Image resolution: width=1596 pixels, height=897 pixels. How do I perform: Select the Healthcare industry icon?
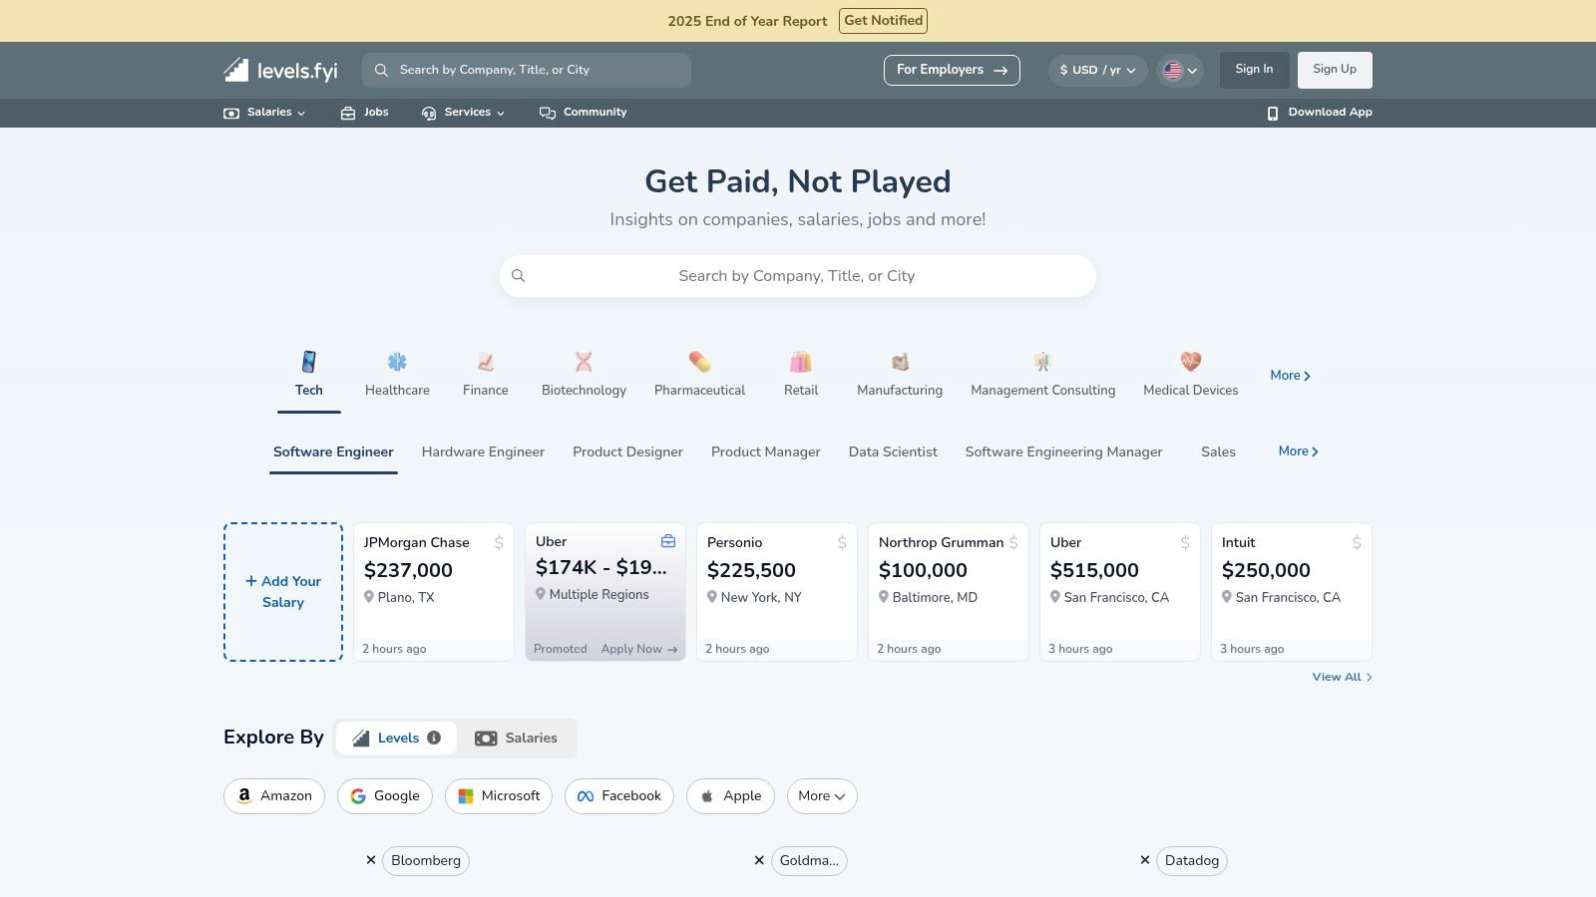(397, 362)
